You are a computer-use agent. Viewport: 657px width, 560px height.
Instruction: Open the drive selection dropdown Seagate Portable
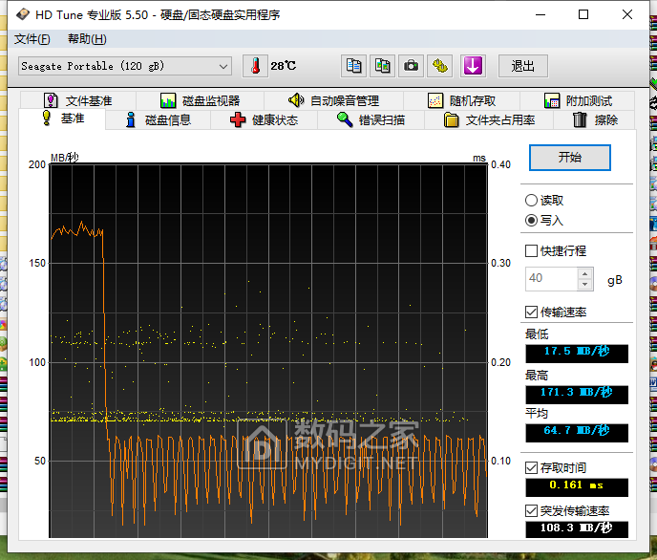click(125, 66)
